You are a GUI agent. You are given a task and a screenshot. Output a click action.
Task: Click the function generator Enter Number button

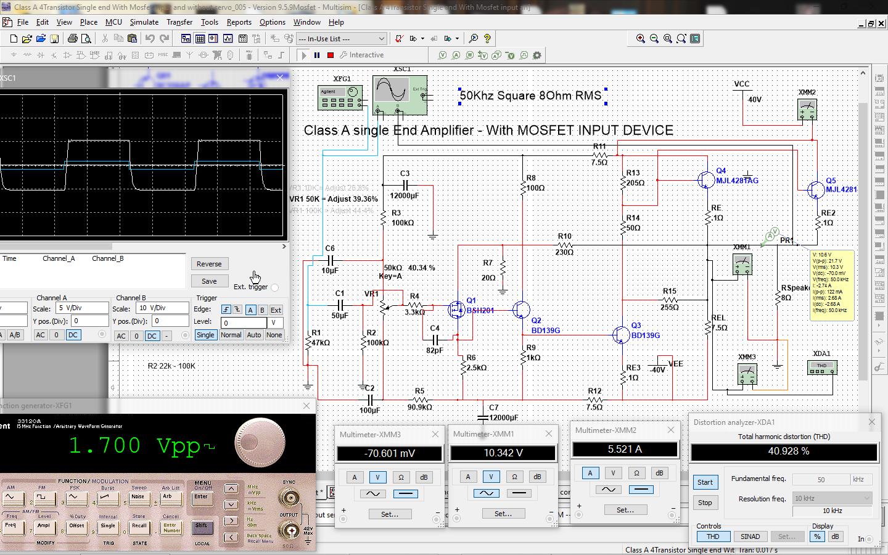point(171,528)
